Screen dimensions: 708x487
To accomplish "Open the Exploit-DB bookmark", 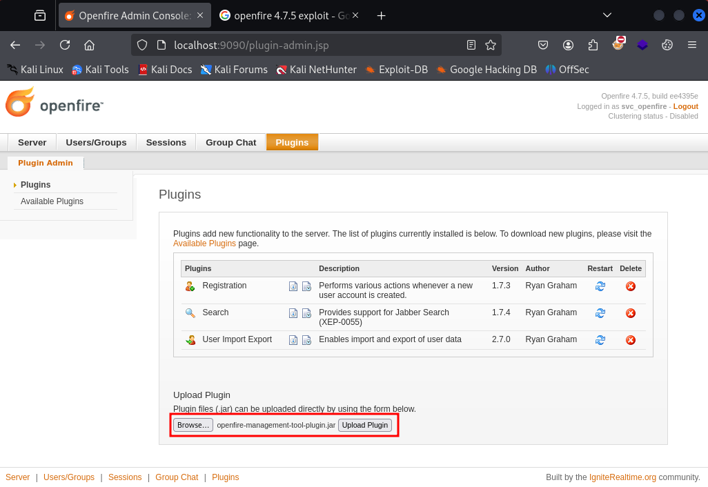I will (397, 70).
